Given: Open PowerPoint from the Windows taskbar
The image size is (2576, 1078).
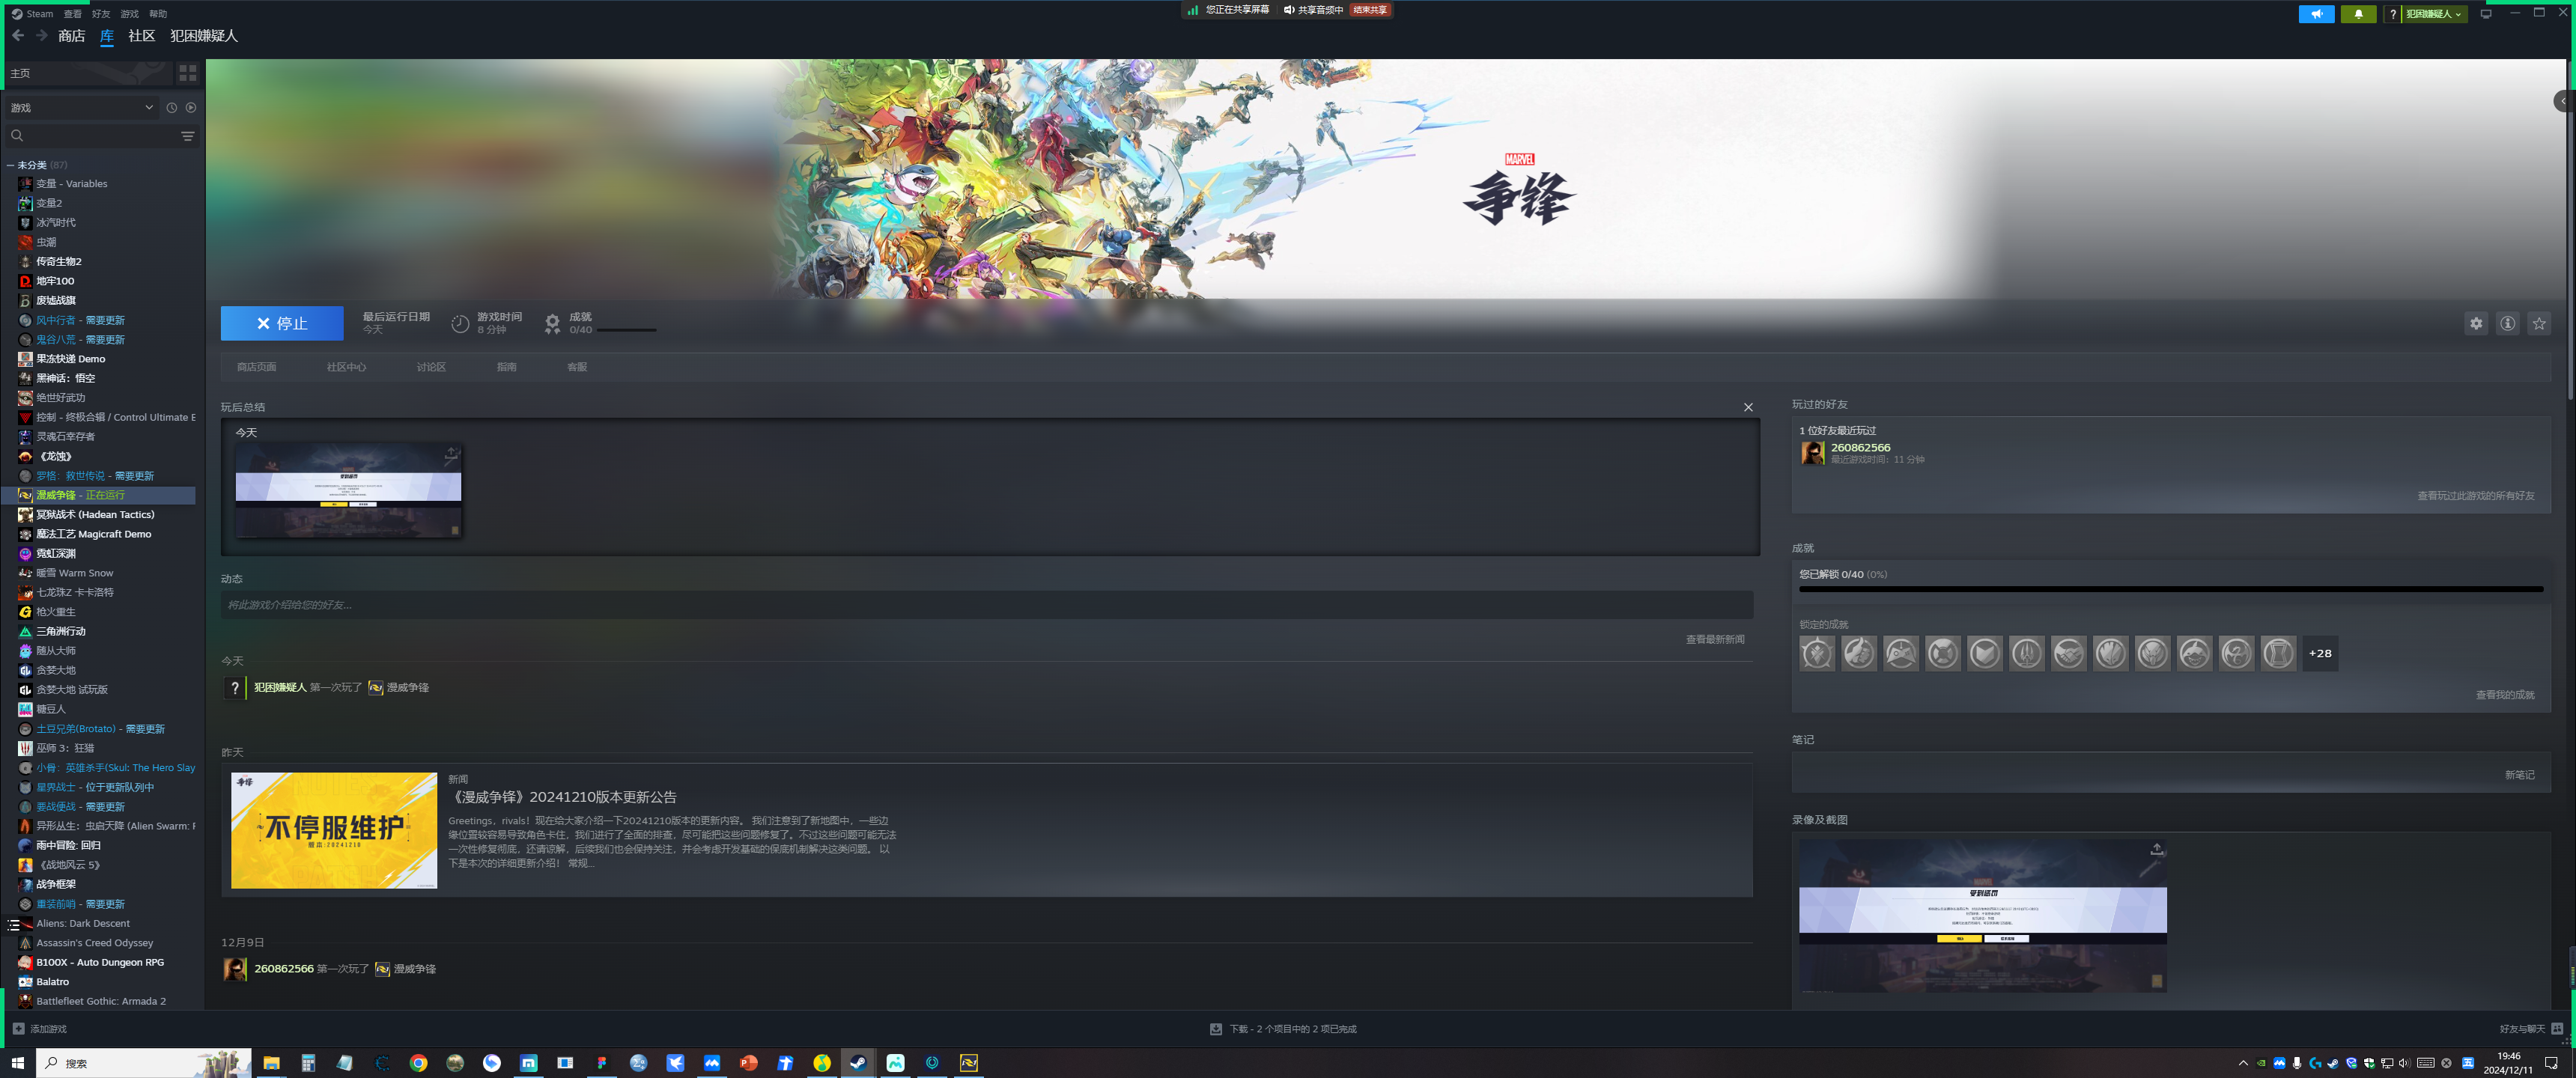Looking at the screenshot, I should click(748, 1062).
